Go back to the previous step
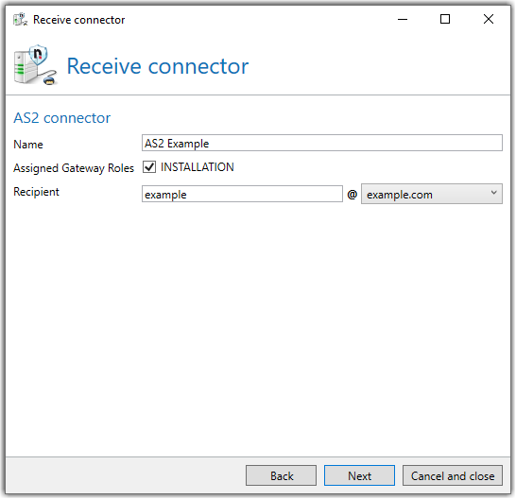 [281, 476]
